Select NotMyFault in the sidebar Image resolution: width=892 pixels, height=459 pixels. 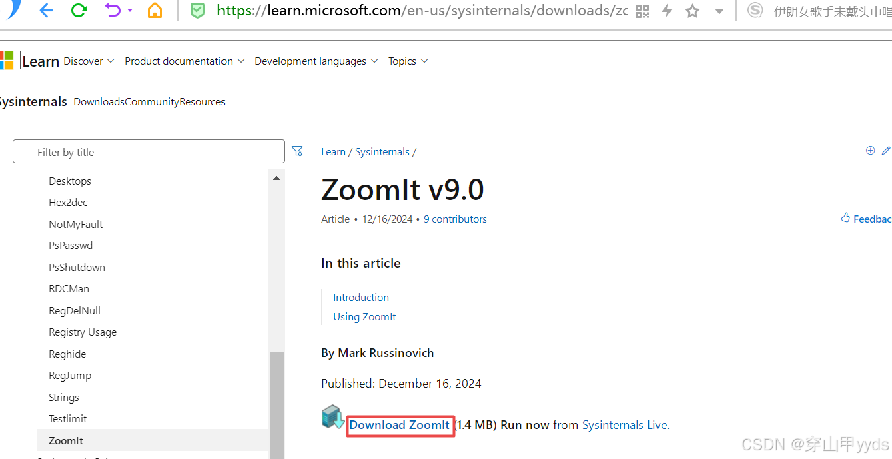coord(76,224)
